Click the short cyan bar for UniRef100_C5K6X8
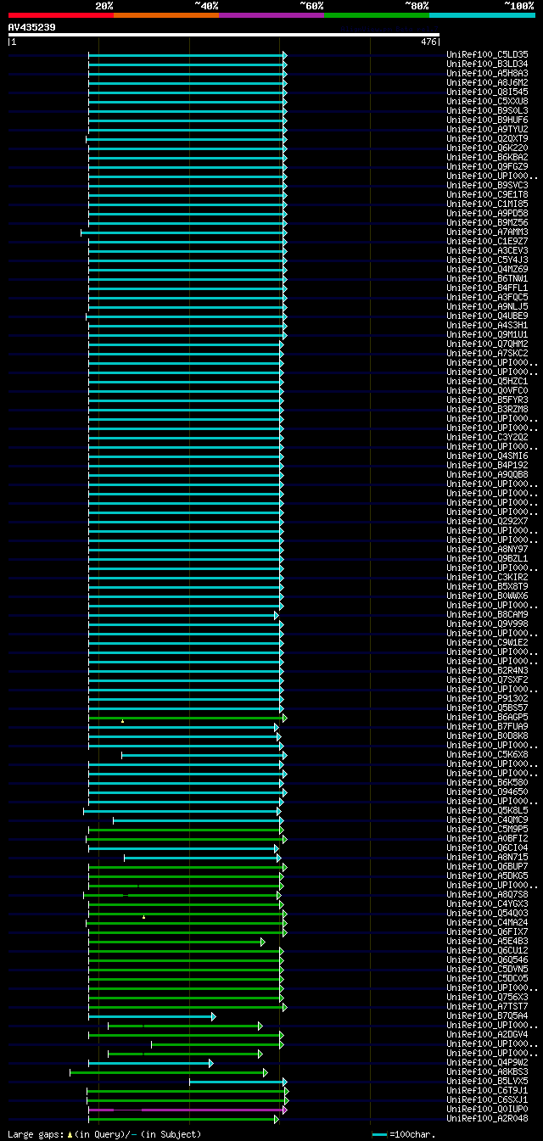The width and height of the screenshot is (543, 1141). pos(204,755)
